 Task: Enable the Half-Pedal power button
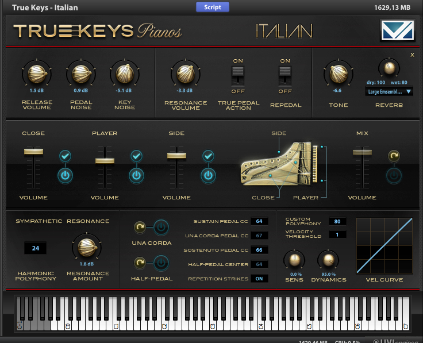tap(161, 263)
